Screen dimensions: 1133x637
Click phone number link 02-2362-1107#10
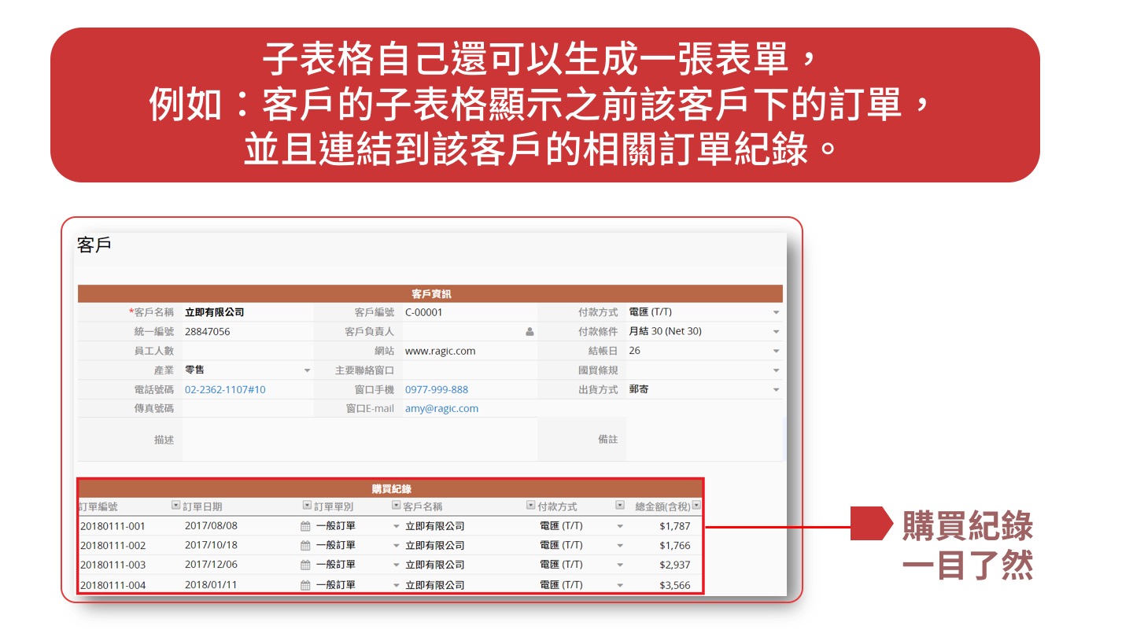225,389
